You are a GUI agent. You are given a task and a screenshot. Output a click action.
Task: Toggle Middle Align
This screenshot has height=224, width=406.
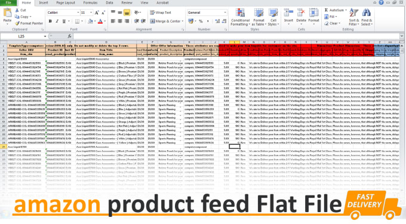[x=120, y=12]
